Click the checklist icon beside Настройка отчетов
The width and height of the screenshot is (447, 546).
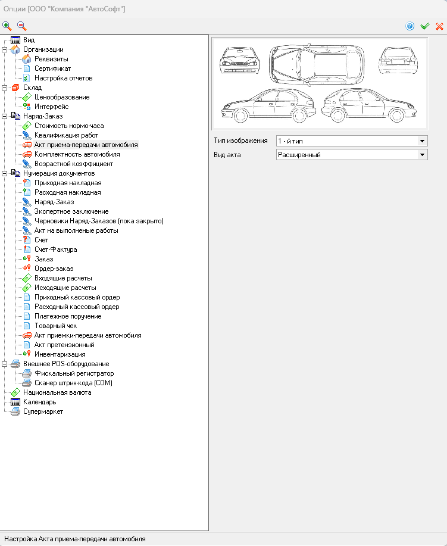26,78
